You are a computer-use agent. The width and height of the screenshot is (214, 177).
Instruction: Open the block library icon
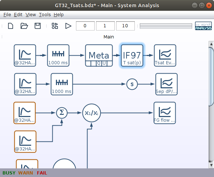pyautogui.click(x=55, y=26)
